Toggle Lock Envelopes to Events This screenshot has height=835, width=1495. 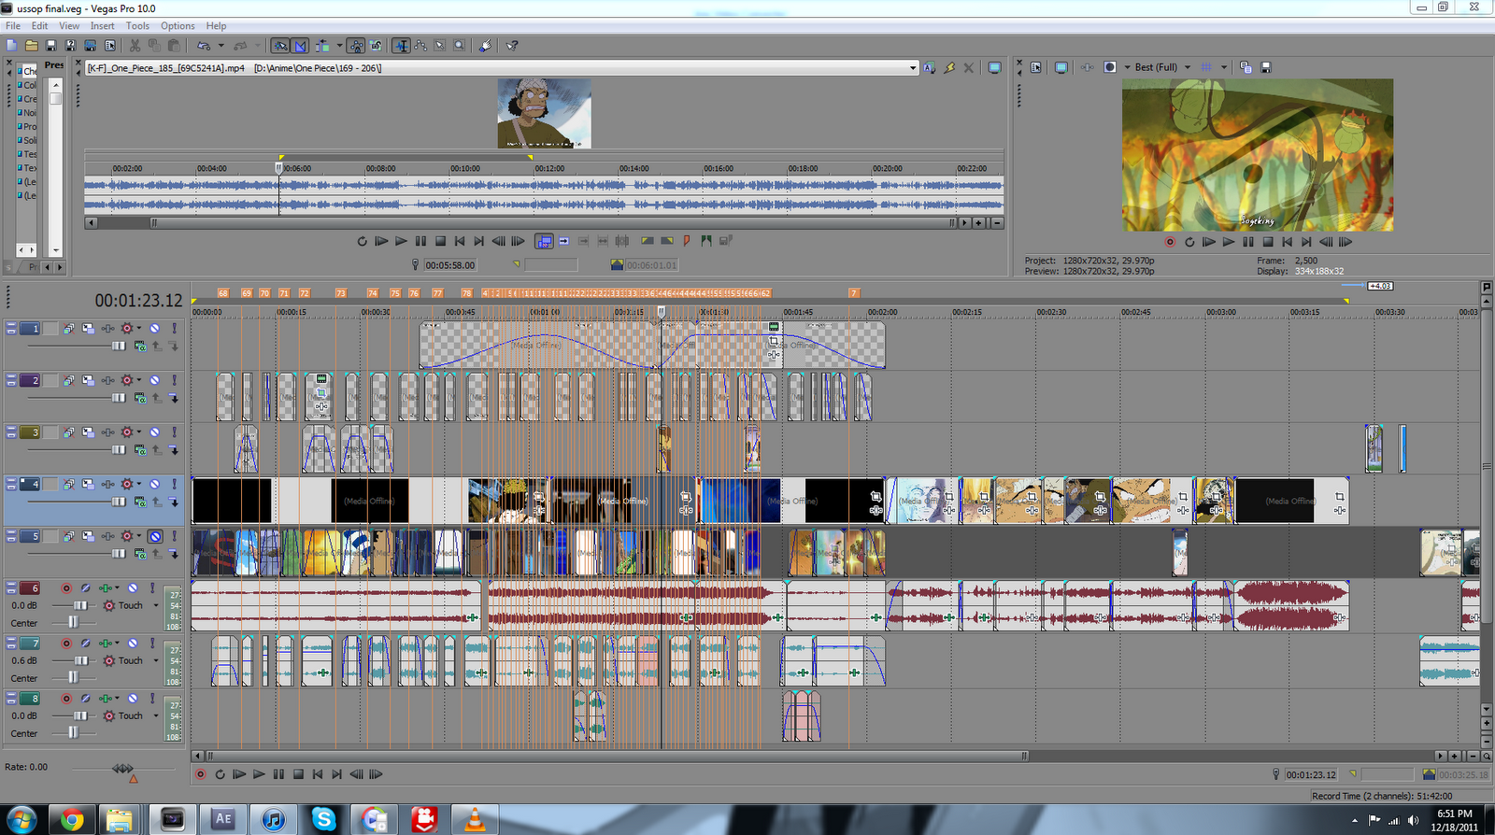(x=356, y=45)
